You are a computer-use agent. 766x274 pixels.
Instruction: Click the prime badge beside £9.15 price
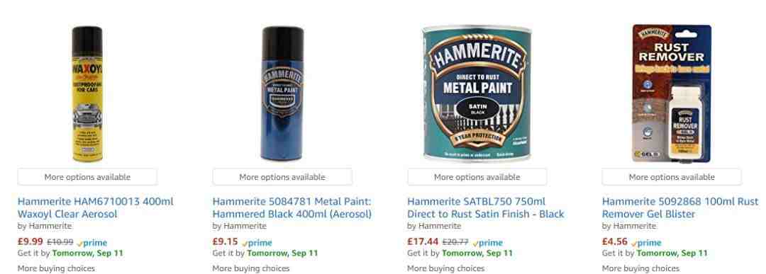point(257,243)
